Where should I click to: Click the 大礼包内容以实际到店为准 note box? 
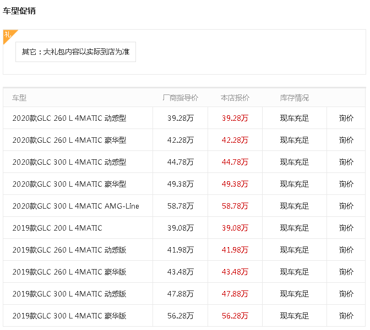[76, 52]
